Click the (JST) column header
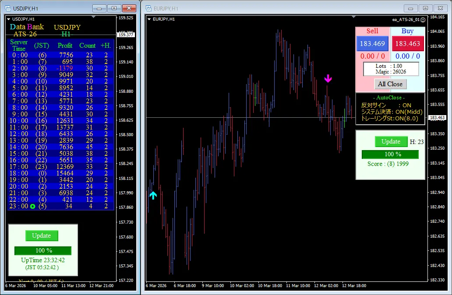 coord(42,46)
